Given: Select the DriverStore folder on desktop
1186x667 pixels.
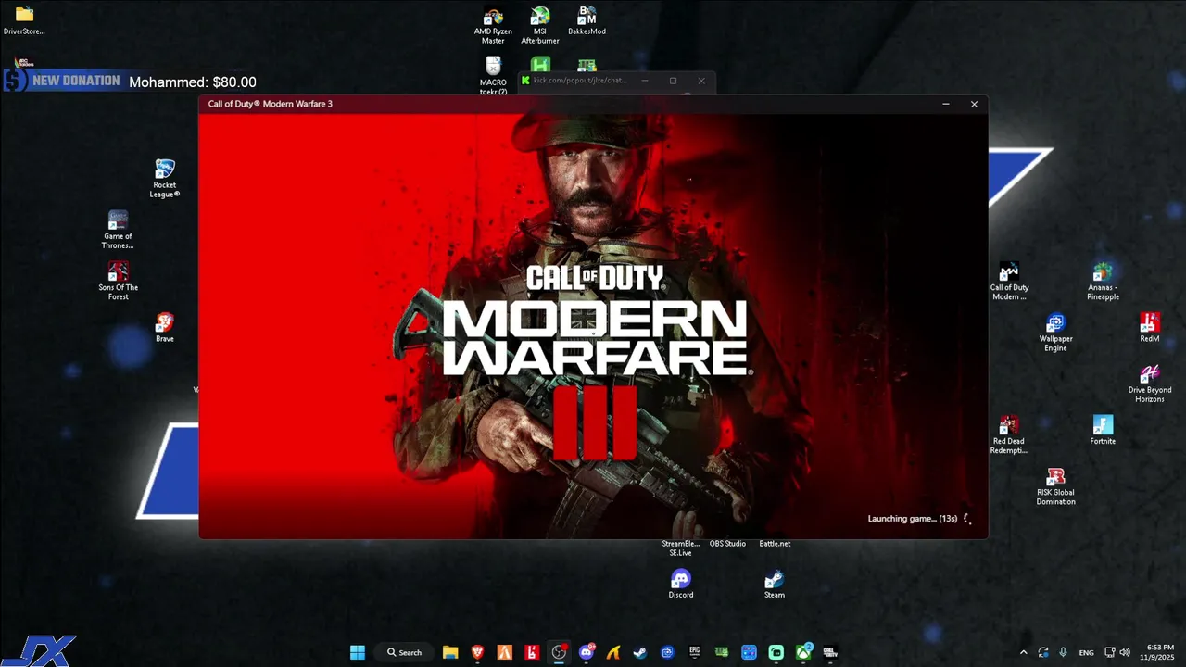Looking at the screenshot, I should [x=24, y=20].
